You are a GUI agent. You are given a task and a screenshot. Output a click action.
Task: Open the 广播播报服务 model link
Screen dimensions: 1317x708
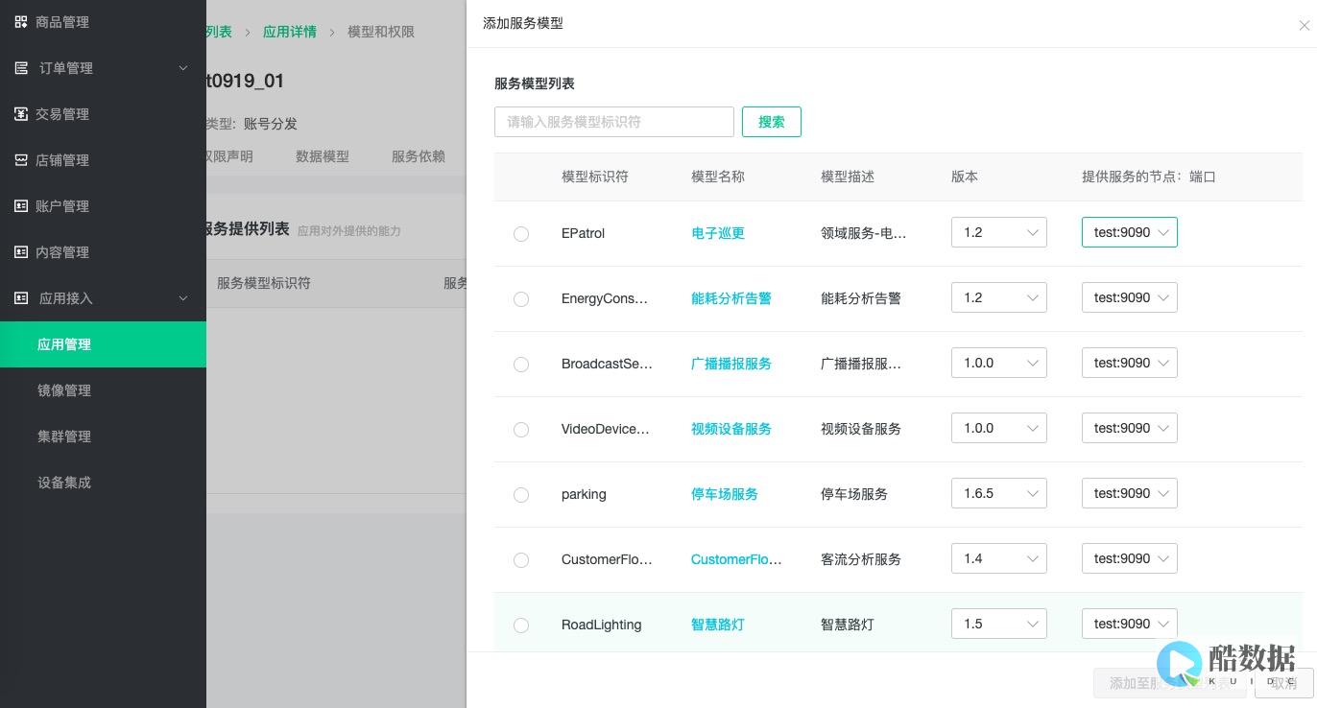(731, 364)
